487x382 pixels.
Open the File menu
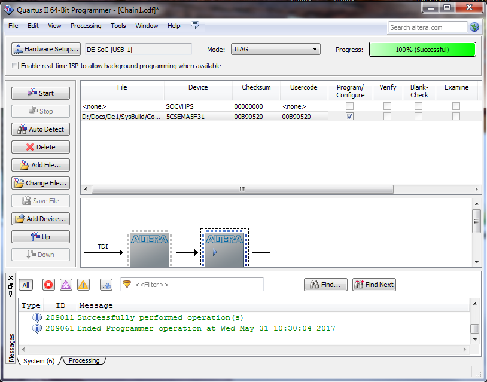tap(13, 26)
